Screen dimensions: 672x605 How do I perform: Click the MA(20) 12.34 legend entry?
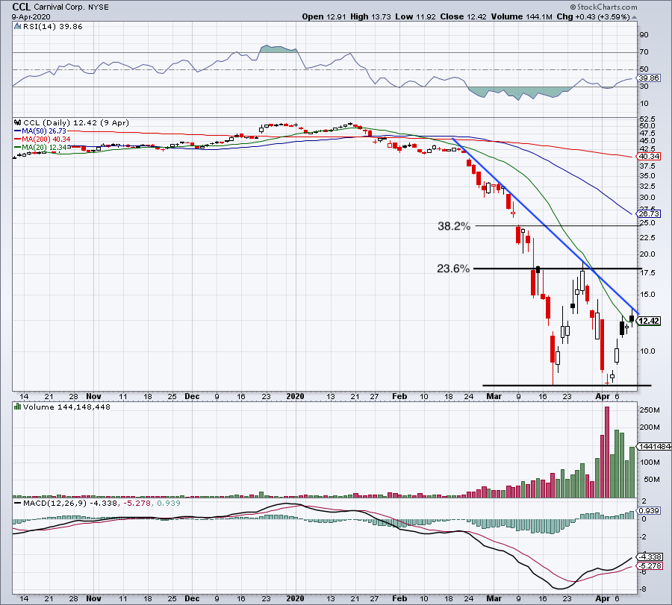(41, 147)
